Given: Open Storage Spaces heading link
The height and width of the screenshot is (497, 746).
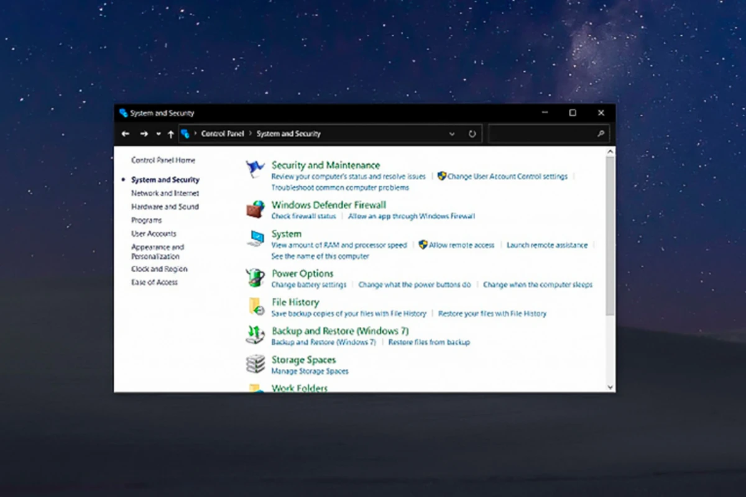Looking at the screenshot, I should [303, 360].
